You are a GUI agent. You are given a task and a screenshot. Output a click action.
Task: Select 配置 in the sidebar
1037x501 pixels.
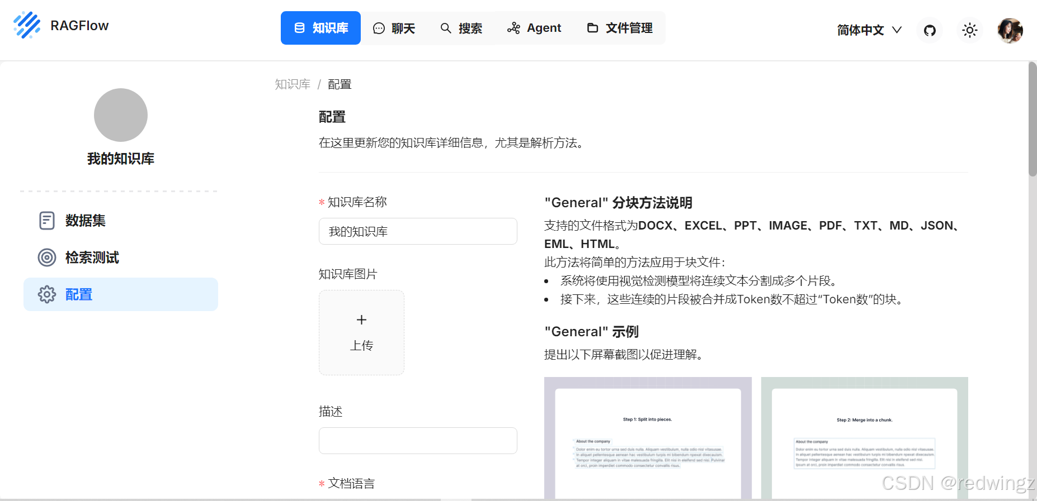pos(121,294)
